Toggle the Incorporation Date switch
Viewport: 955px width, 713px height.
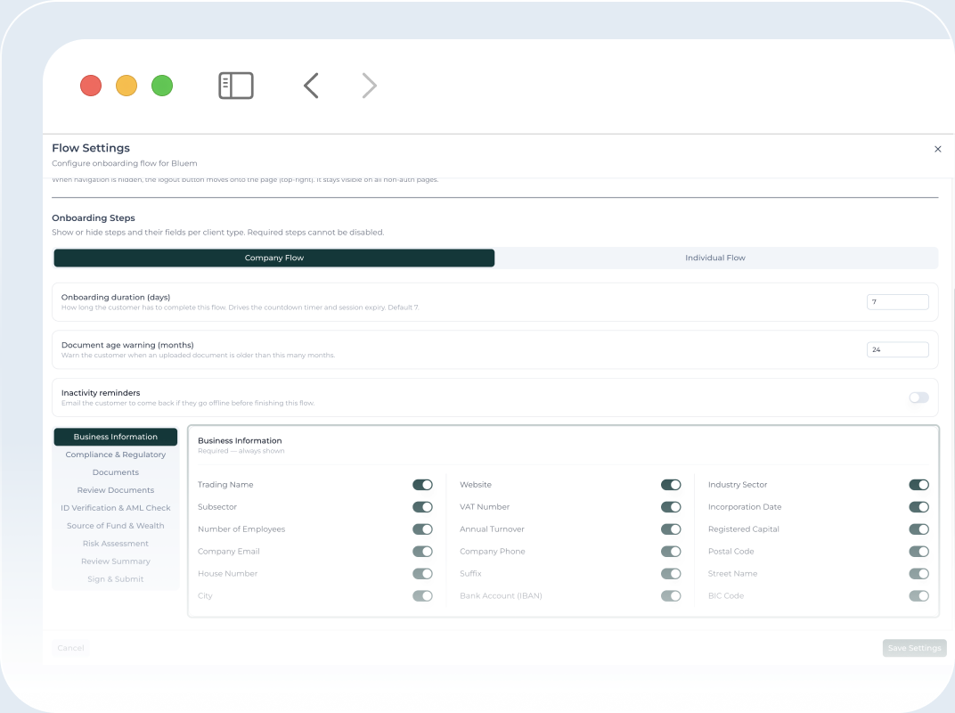coord(919,507)
